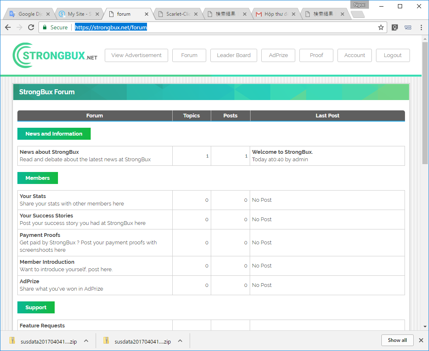429x351 pixels.
Task: Open the Feature Requests forum
Action: (x=42, y=325)
